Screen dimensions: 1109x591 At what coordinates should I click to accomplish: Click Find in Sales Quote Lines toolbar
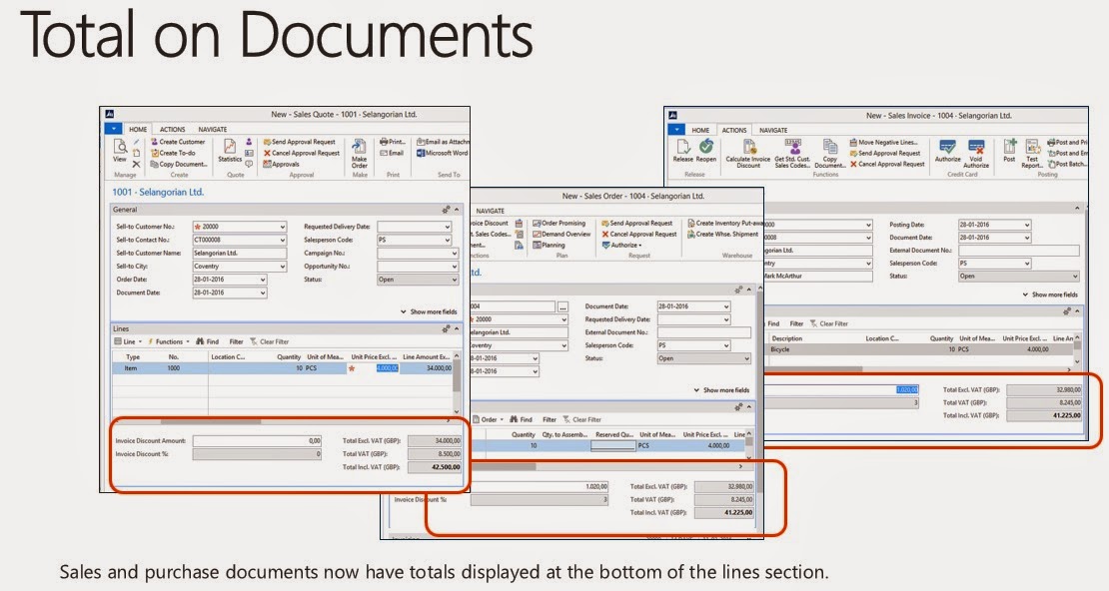[x=207, y=341]
